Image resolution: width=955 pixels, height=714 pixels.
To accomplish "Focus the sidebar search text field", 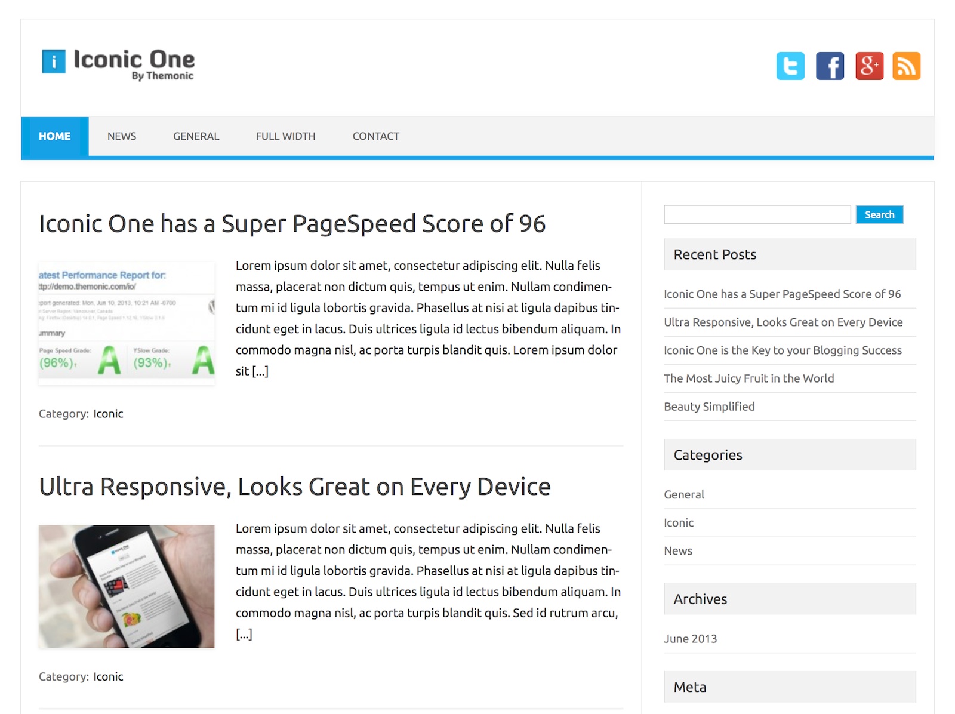I will 757,214.
